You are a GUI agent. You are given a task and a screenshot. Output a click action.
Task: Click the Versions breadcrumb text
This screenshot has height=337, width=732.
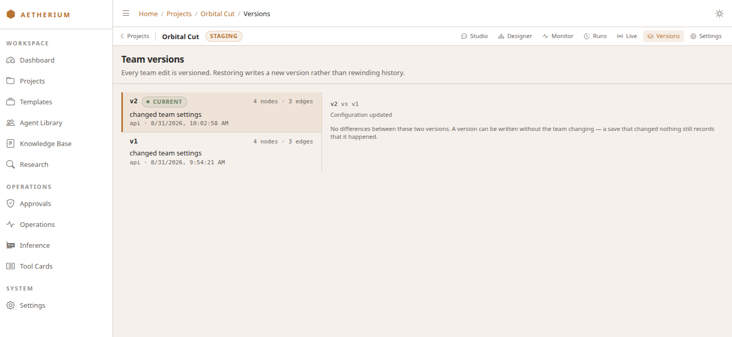point(257,14)
